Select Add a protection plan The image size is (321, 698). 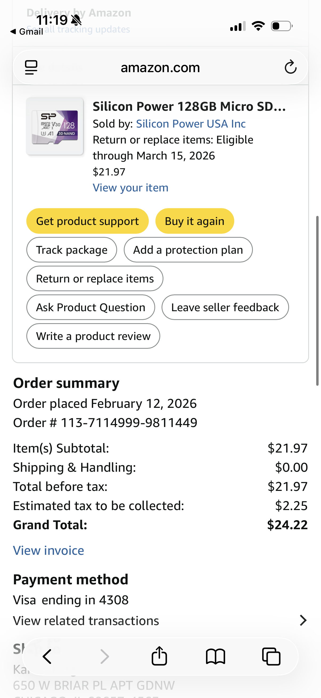(x=188, y=250)
